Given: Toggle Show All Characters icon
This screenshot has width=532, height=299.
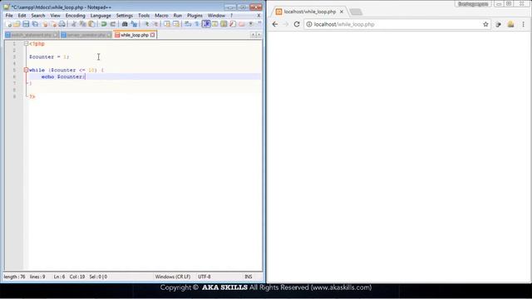Looking at the screenshot, I should point(196,24).
